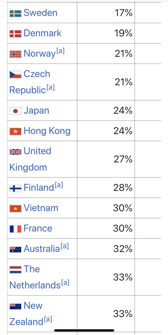The width and height of the screenshot is (168, 335).
Task: Click the Japan flag icon
Action: 16,111
